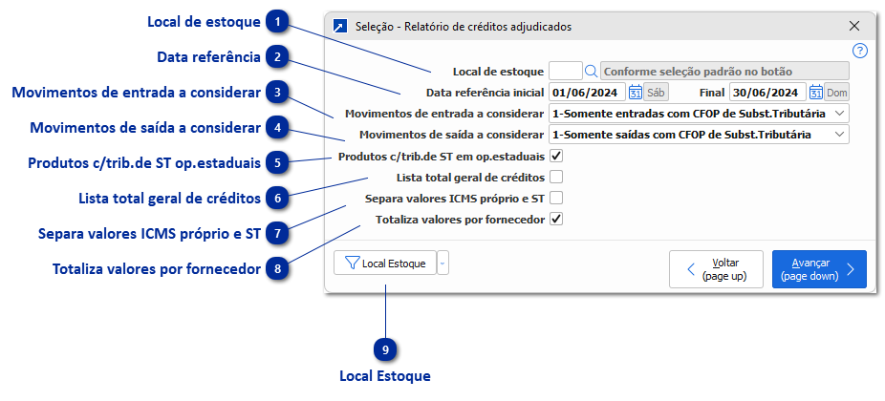Click the Conforme seleção padrão no botão field
Image resolution: width=885 pixels, height=401 pixels.
[724, 72]
